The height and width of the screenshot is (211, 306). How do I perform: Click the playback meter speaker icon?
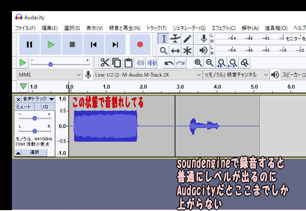(x=204, y=51)
